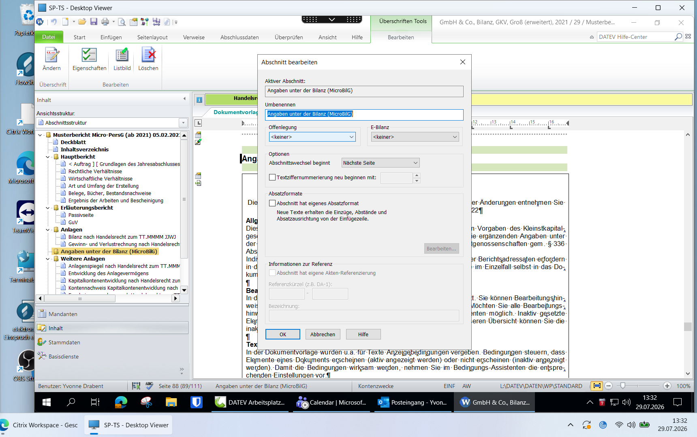Collapse Erläuterungsbericht tree node
This screenshot has width=697, height=437.
pyautogui.click(x=48, y=208)
